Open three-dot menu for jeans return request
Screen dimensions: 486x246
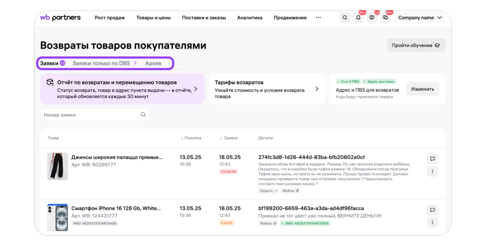[x=432, y=171]
